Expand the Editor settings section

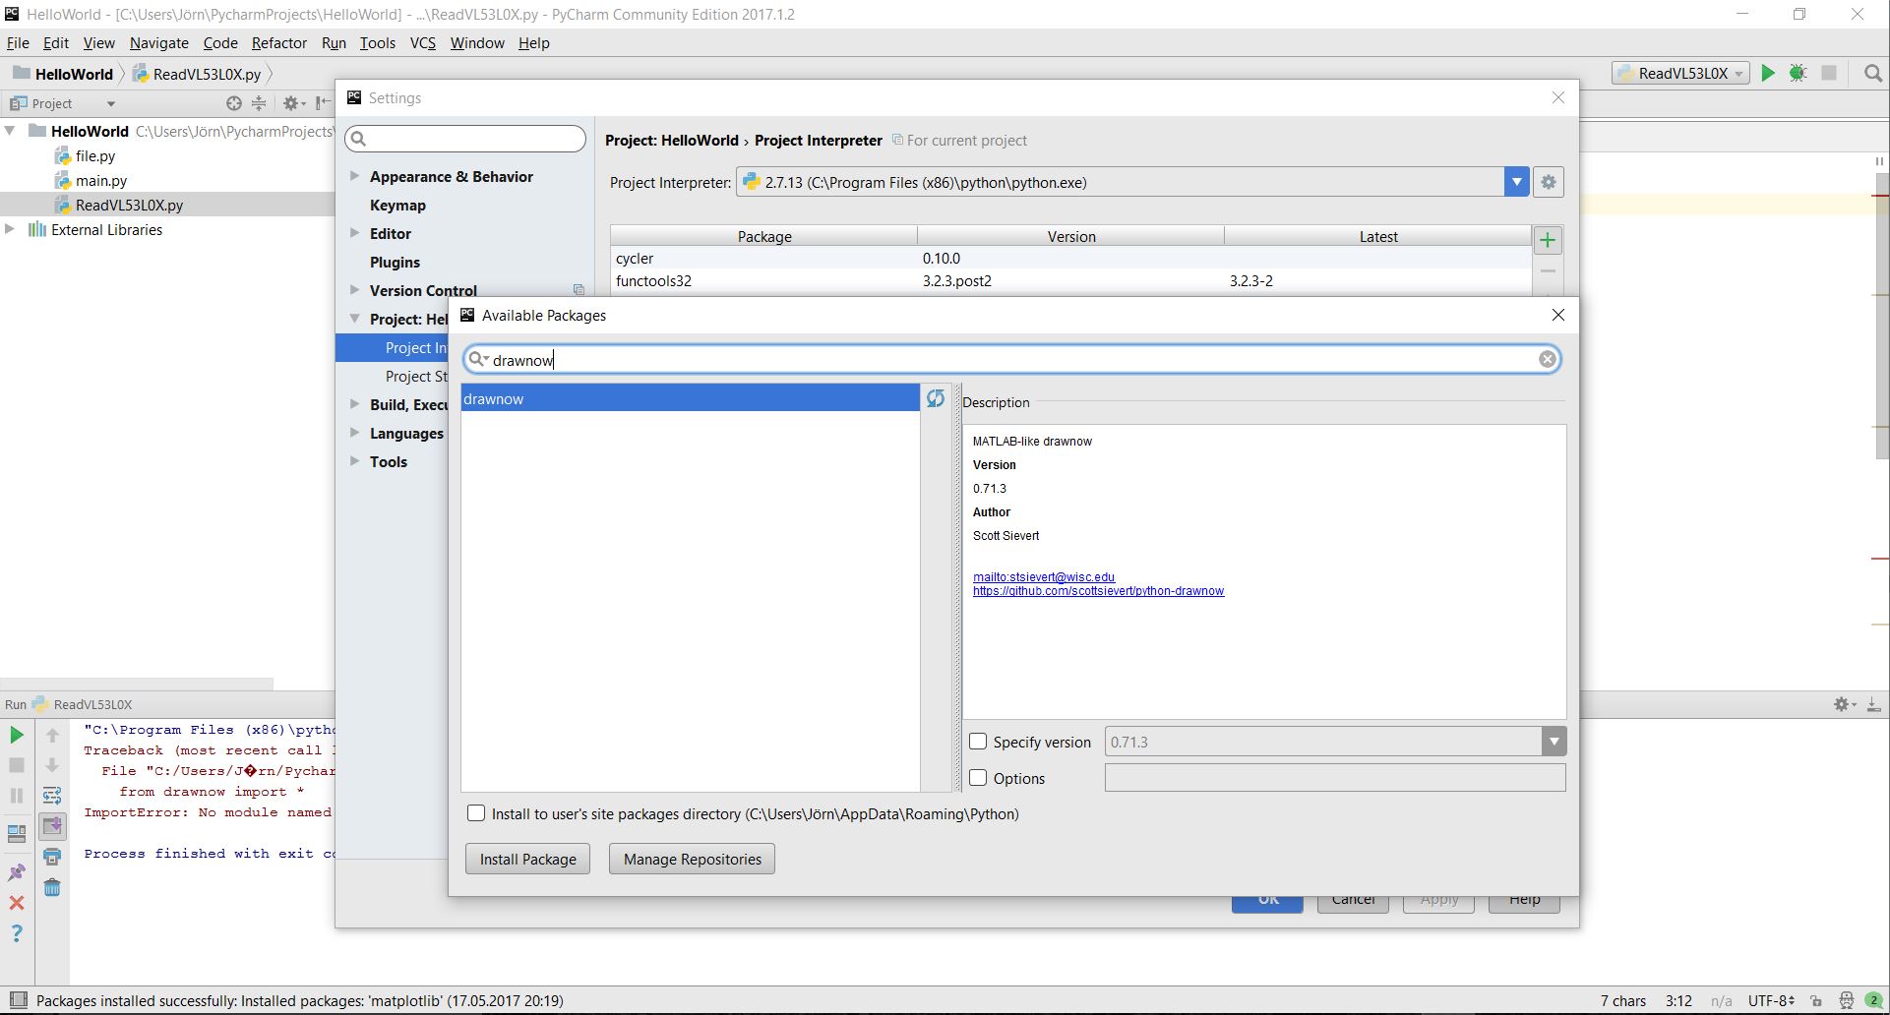pyautogui.click(x=354, y=233)
